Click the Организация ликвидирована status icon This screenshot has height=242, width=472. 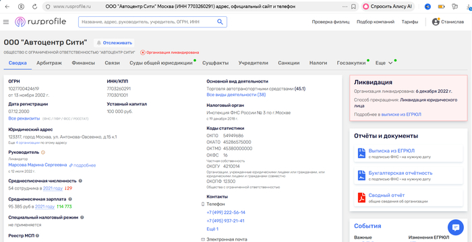click(x=143, y=52)
